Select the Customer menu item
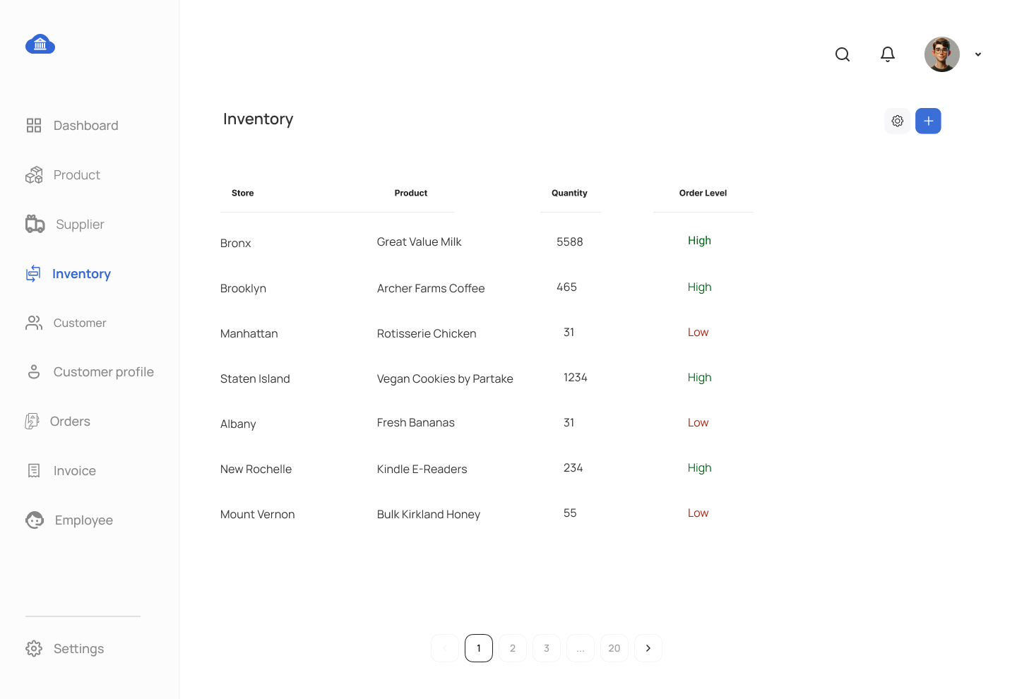1017x699 pixels. [80, 323]
